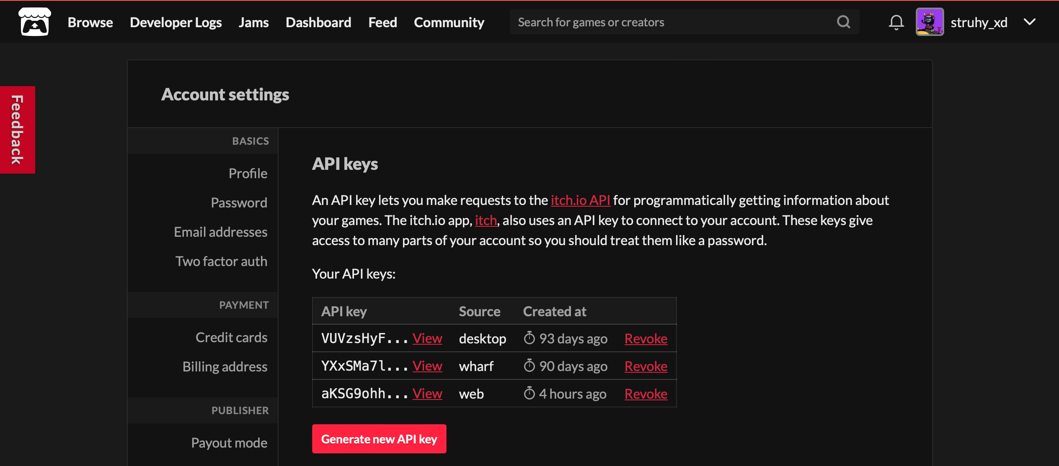Follow the itch.io API link
Viewport: 1059px width, 466px height.
point(580,200)
